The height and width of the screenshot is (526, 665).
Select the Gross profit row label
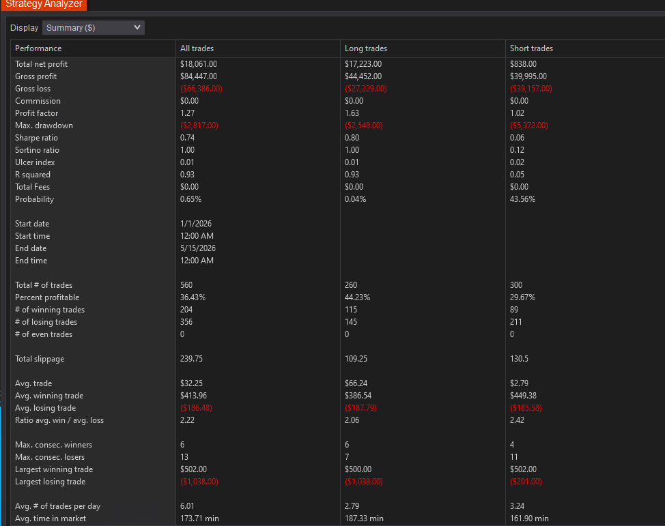36,76
